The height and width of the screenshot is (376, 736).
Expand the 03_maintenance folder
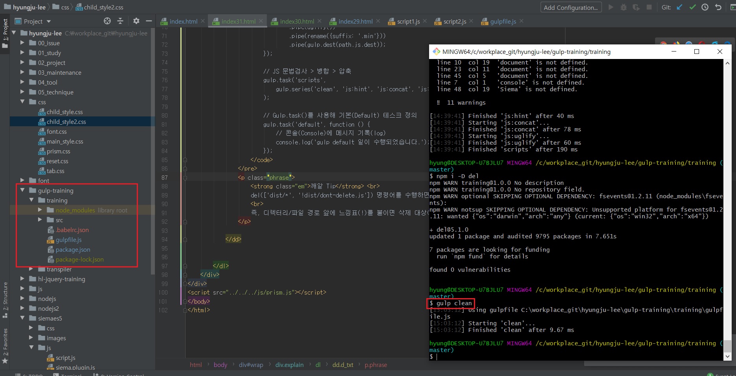22,72
